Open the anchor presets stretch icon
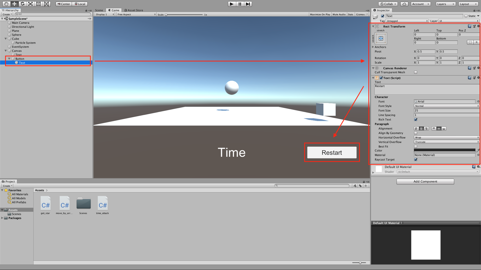 (381, 38)
